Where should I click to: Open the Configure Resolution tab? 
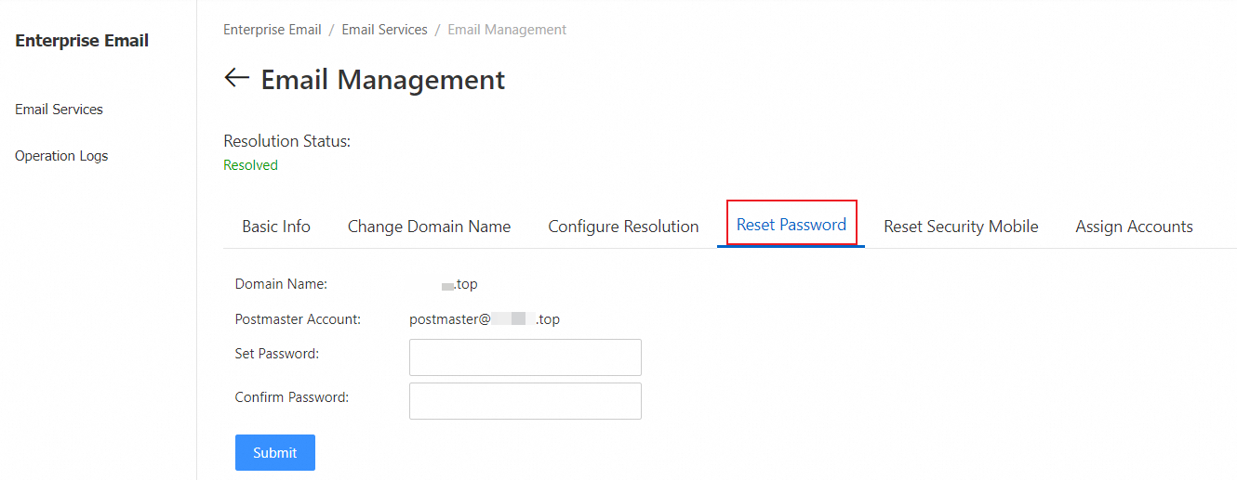[x=623, y=226]
